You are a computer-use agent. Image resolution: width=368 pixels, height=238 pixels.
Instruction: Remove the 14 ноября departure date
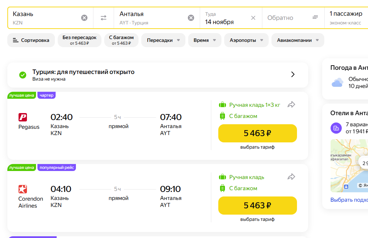[x=253, y=18]
